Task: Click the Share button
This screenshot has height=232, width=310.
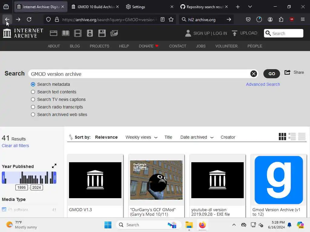Action: point(294,72)
